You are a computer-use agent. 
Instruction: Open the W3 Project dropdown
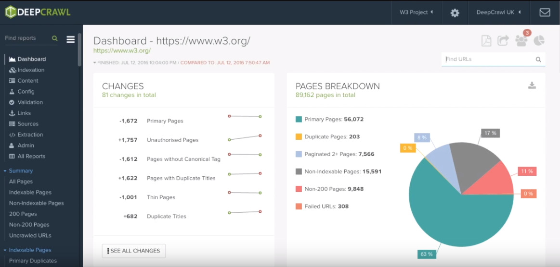pyautogui.click(x=416, y=12)
